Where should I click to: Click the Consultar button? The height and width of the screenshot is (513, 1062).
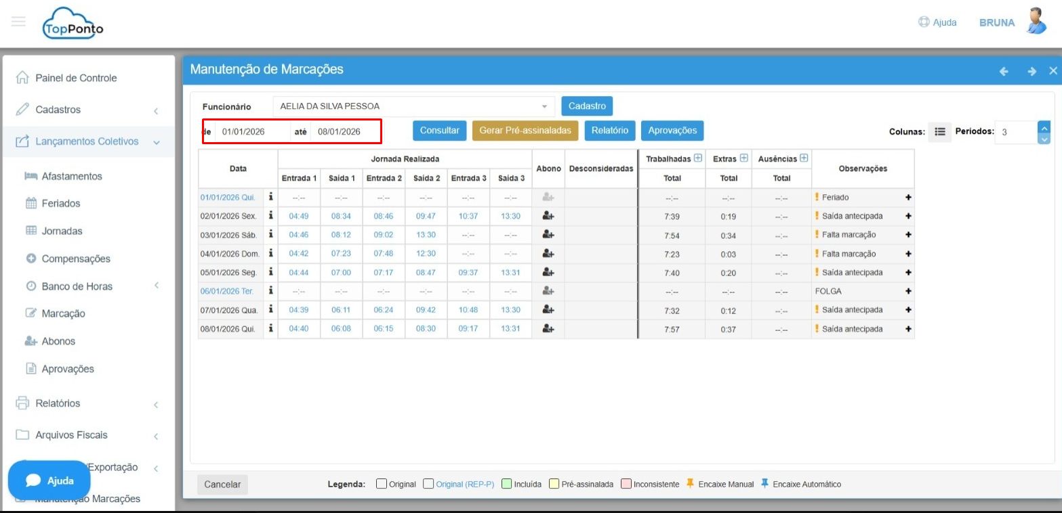coord(439,131)
